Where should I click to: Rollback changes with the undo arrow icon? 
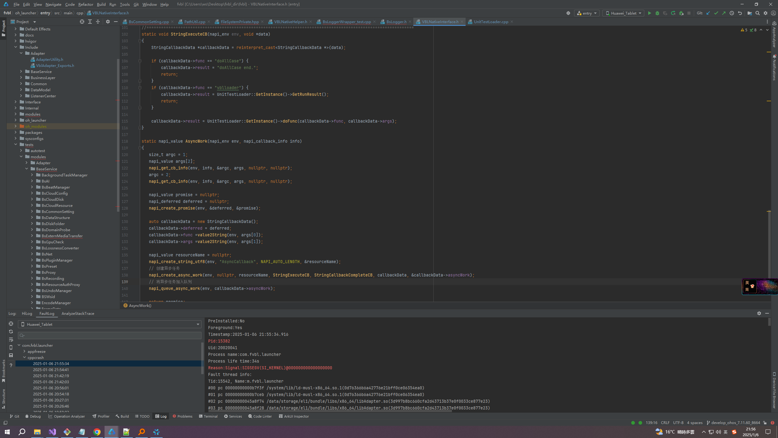click(x=740, y=13)
